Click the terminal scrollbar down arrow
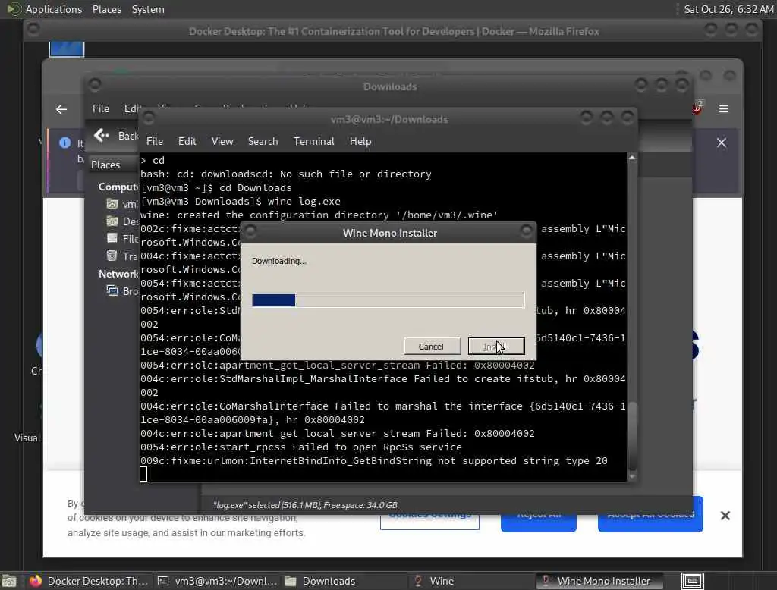 pyautogui.click(x=632, y=476)
